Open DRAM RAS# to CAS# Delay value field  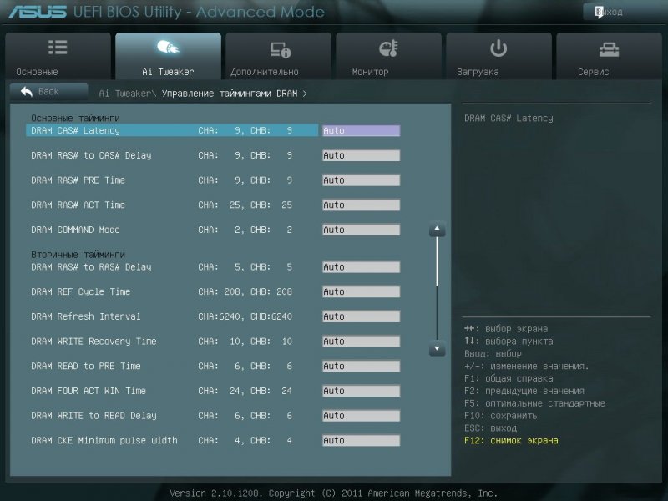click(361, 155)
